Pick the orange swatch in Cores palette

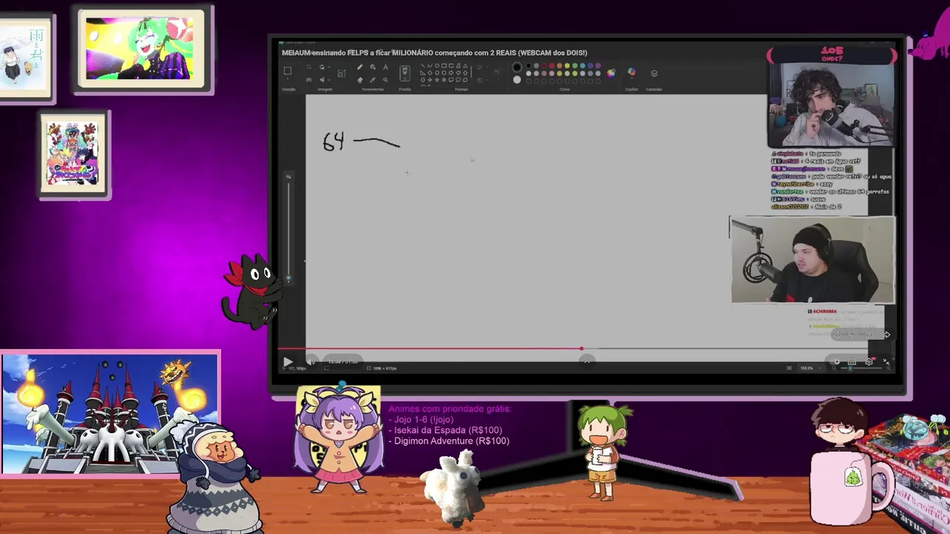(560, 65)
